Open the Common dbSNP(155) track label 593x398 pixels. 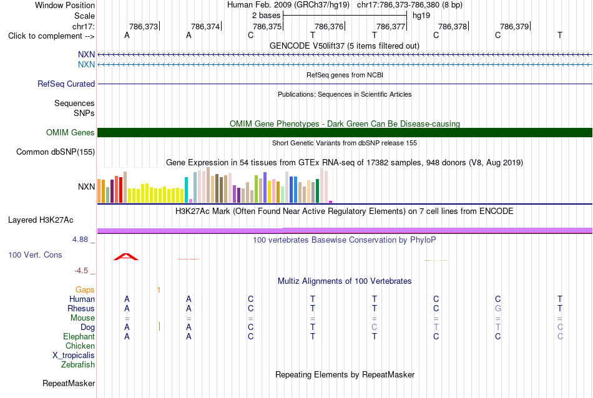pos(56,152)
